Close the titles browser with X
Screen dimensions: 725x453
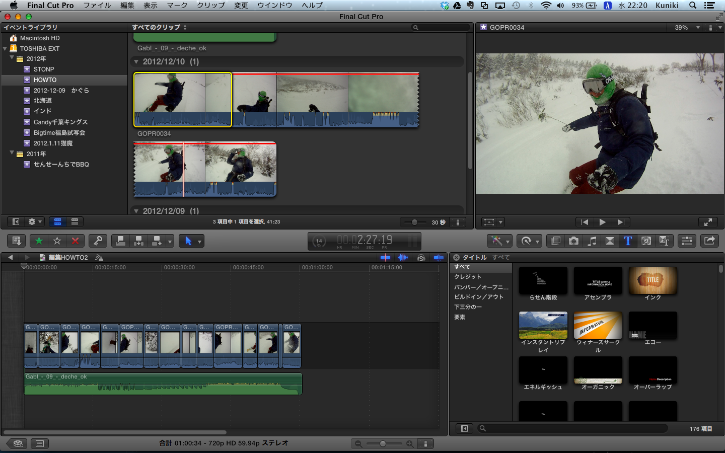[x=456, y=257]
